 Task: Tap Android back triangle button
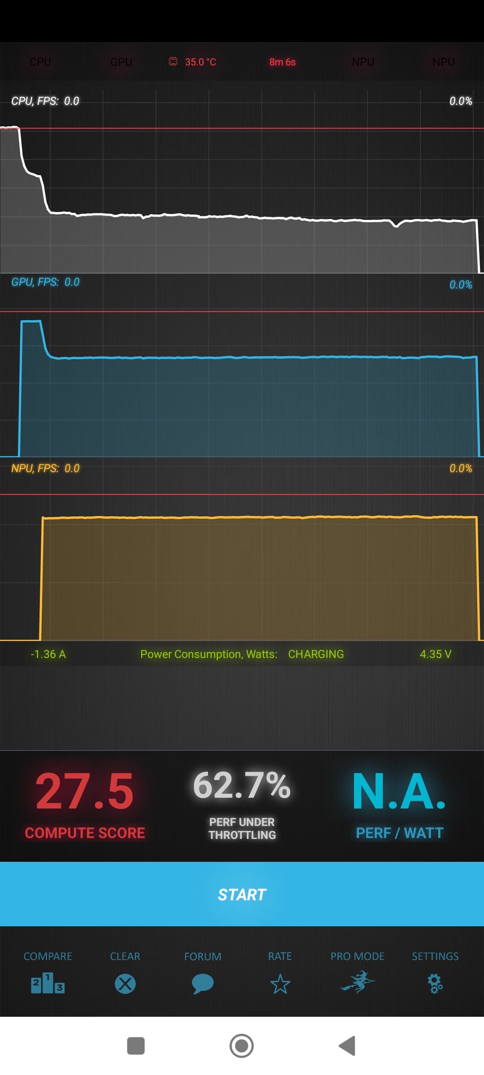click(347, 1046)
